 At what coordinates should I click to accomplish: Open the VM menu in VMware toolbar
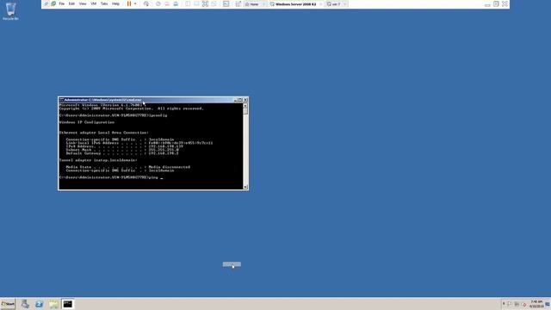tap(94, 3)
